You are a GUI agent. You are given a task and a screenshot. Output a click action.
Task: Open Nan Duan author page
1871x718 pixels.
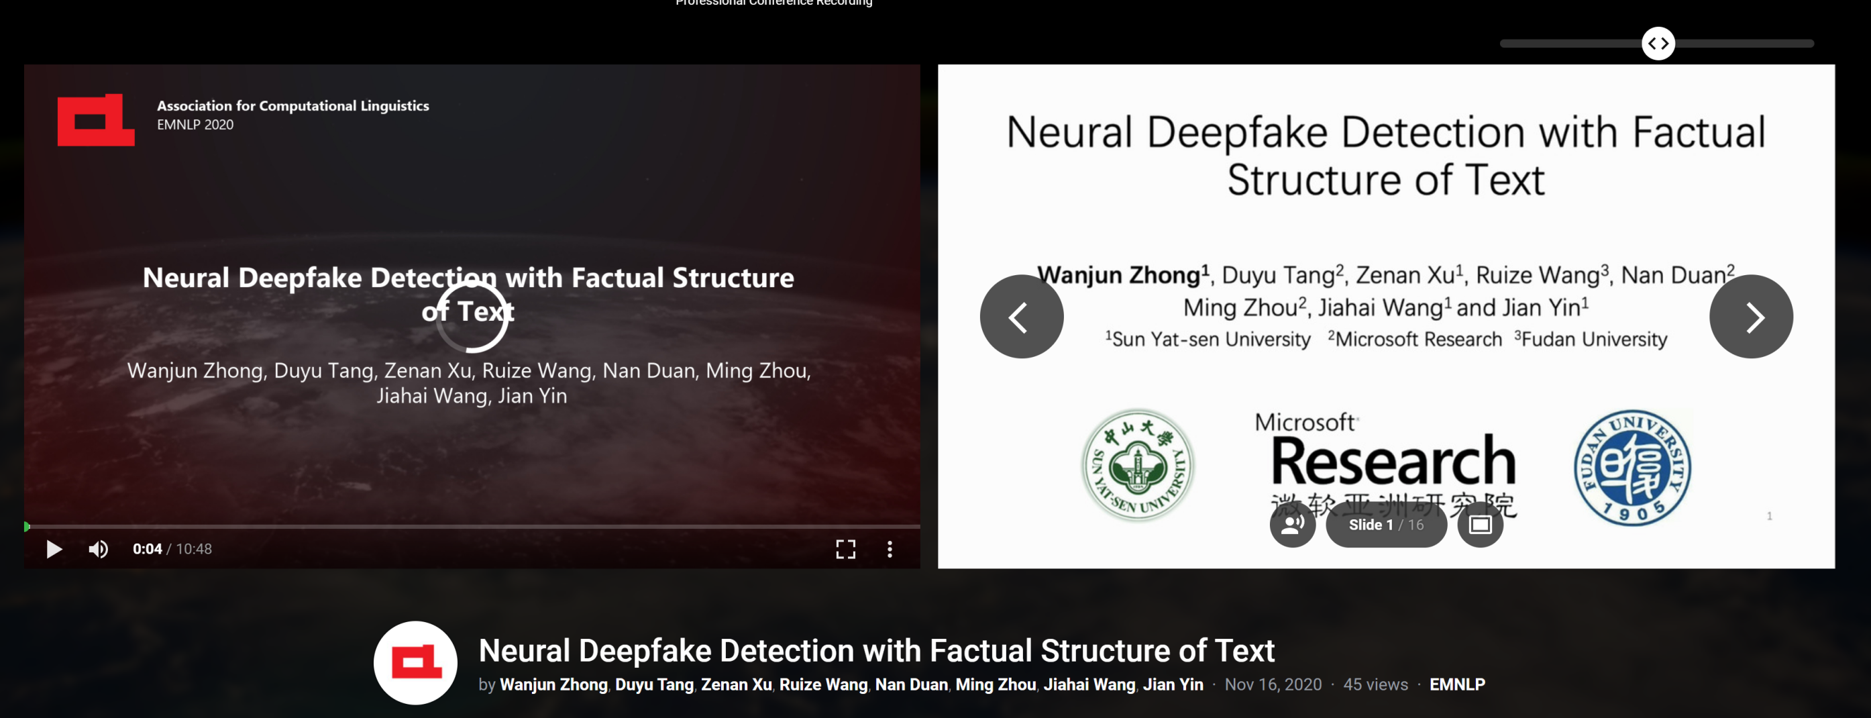pos(911,684)
